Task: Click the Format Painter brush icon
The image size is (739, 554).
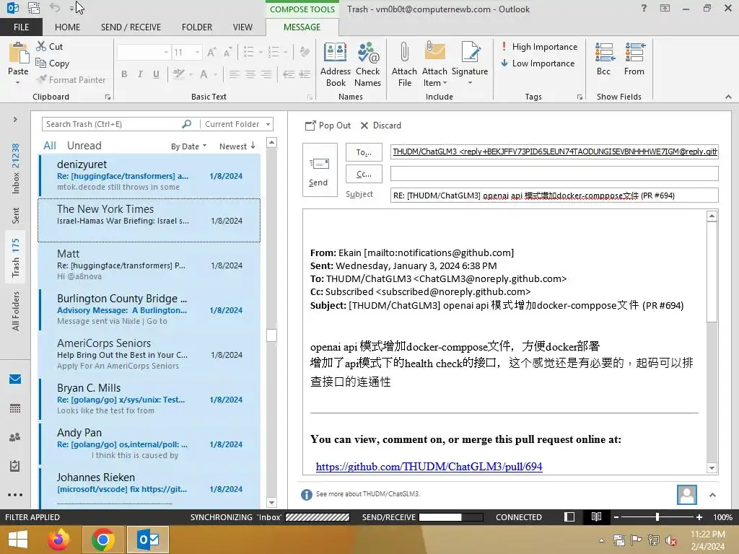Action: pyautogui.click(x=42, y=79)
